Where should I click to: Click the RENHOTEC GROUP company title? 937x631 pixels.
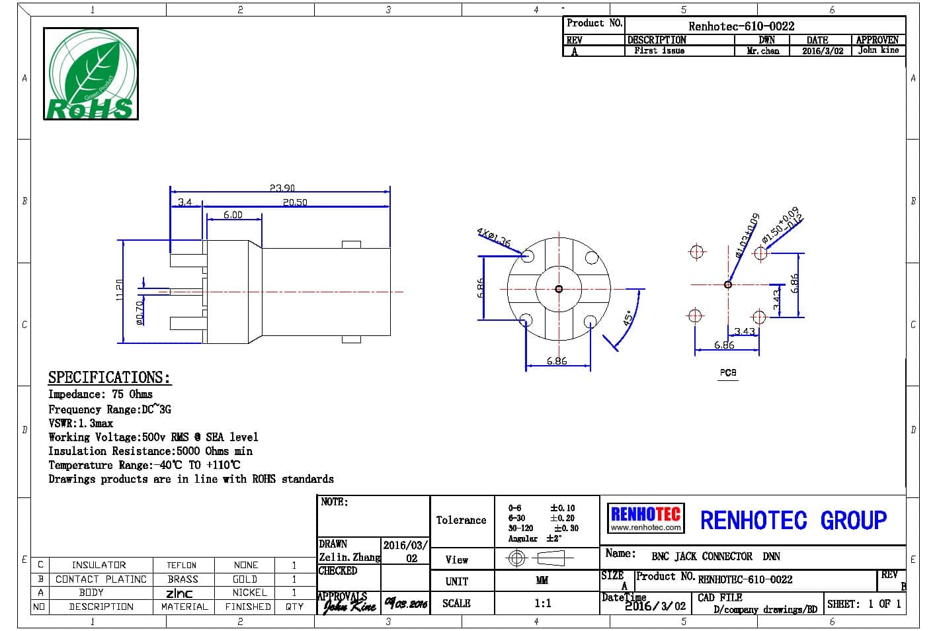coord(793,521)
